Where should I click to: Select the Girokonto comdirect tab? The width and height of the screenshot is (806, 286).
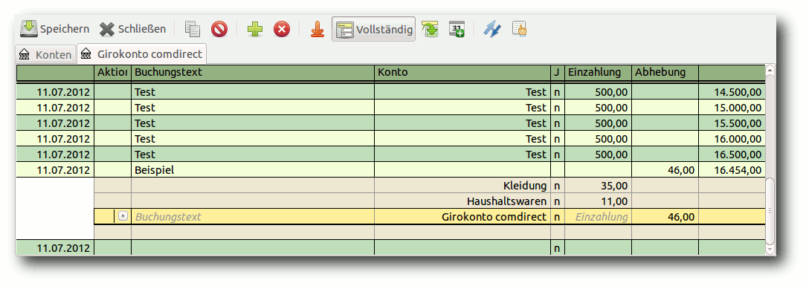(x=142, y=53)
